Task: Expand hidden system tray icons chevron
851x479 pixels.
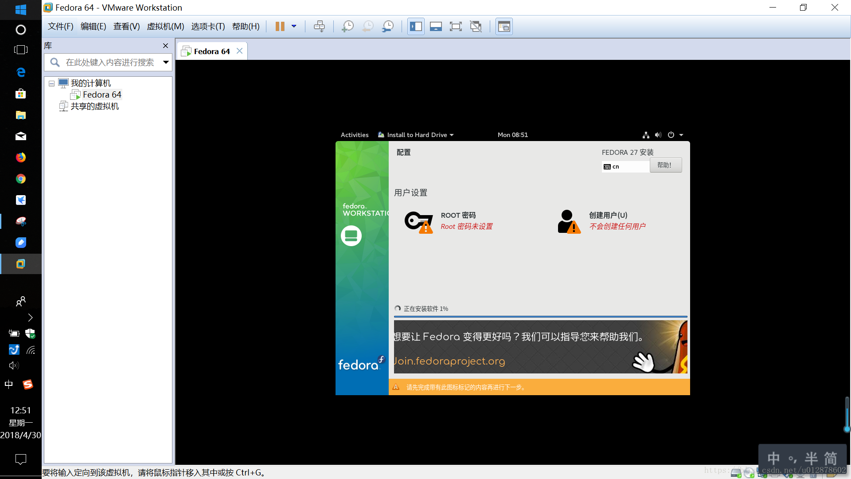Action: pos(30,318)
